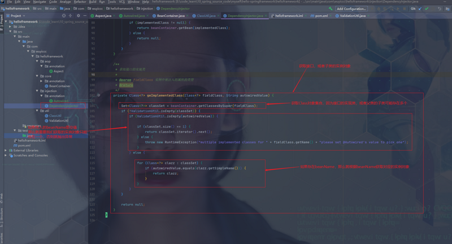Image resolution: width=452 pixels, height=244 pixels.
Task: Close the Aspect.java editor tab
Action: (x=114, y=16)
